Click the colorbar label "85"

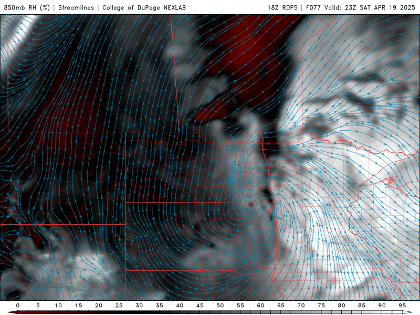(x=362, y=306)
